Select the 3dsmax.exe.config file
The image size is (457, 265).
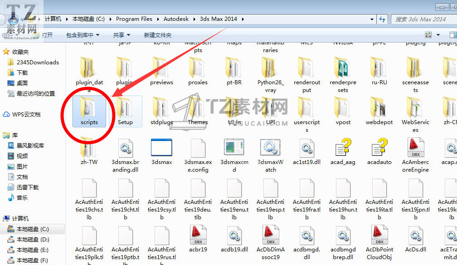[198, 155]
